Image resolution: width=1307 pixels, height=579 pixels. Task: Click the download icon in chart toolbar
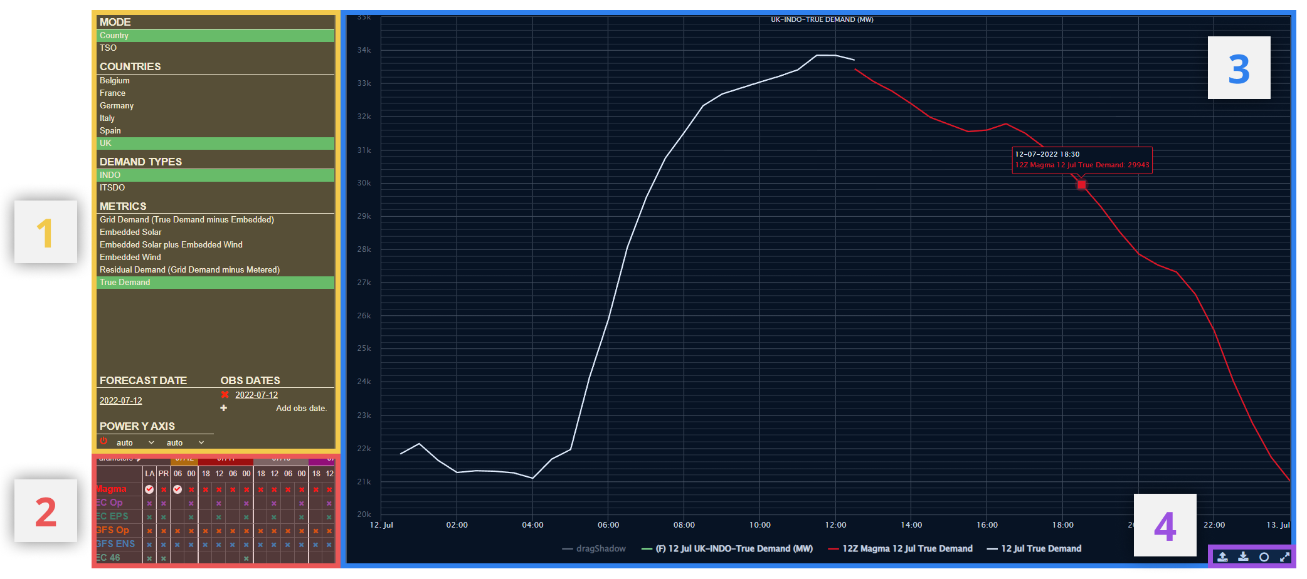pyautogui.click(x=1243, y=556)
